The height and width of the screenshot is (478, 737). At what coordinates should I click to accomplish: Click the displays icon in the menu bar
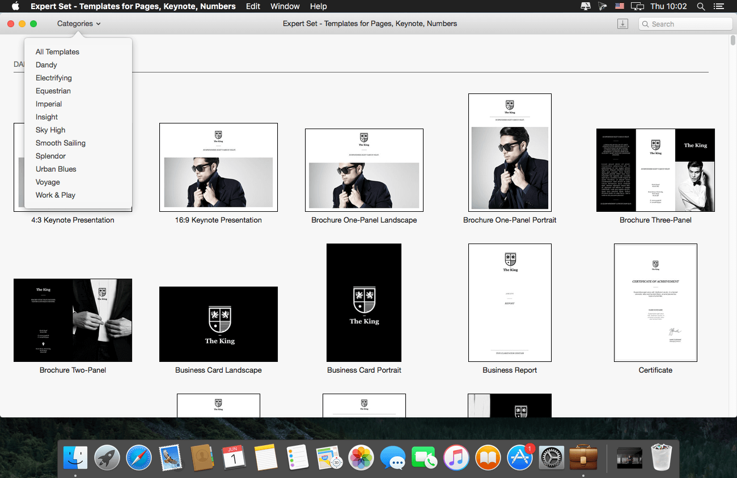(637, 6)
